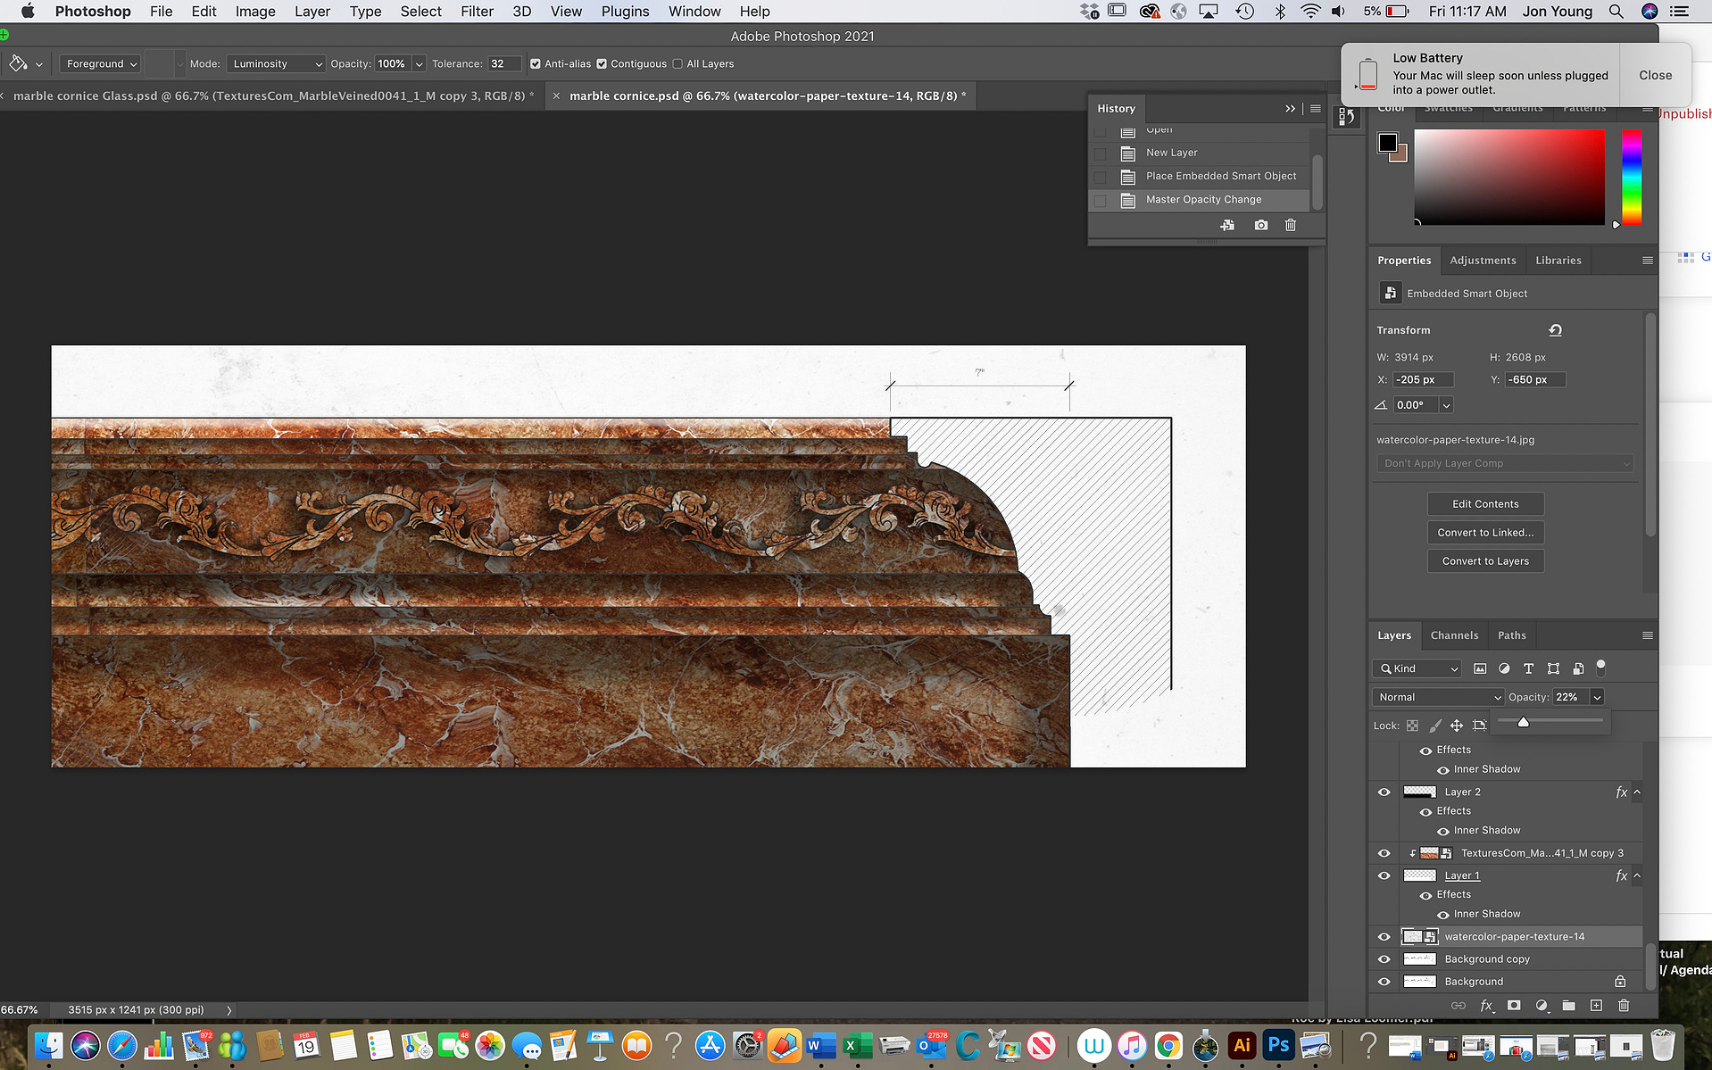This screenshot has height=1070, width=1712.
Task: Close the Low Battery notification
Action: (x=1655, y=75)
